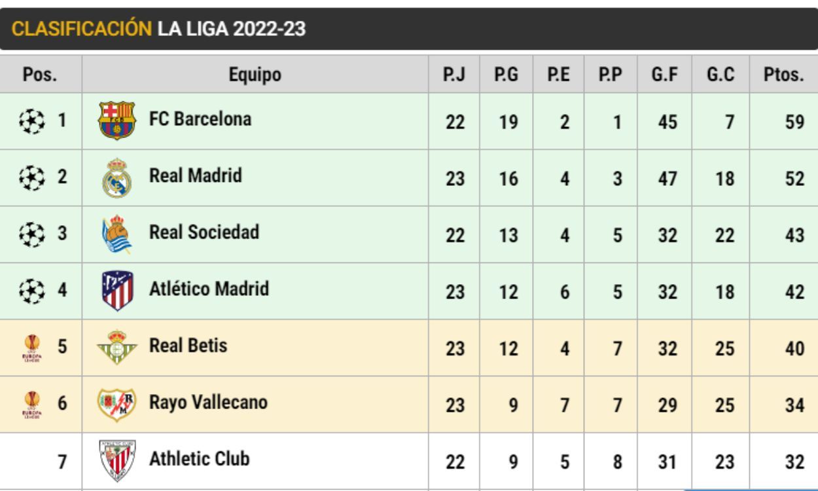Select the G.F column header

[x=664, y=75]
